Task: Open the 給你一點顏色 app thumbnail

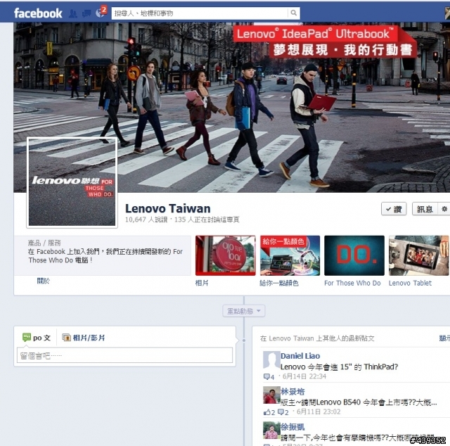Action: point(290,255)
